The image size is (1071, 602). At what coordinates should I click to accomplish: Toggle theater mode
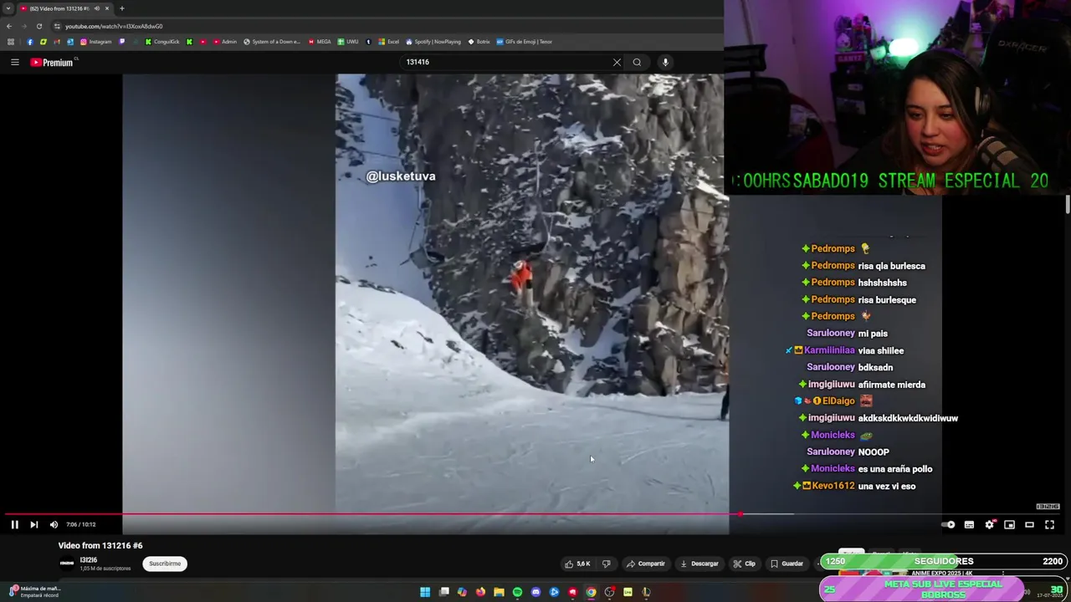(x=1029, y=524)
